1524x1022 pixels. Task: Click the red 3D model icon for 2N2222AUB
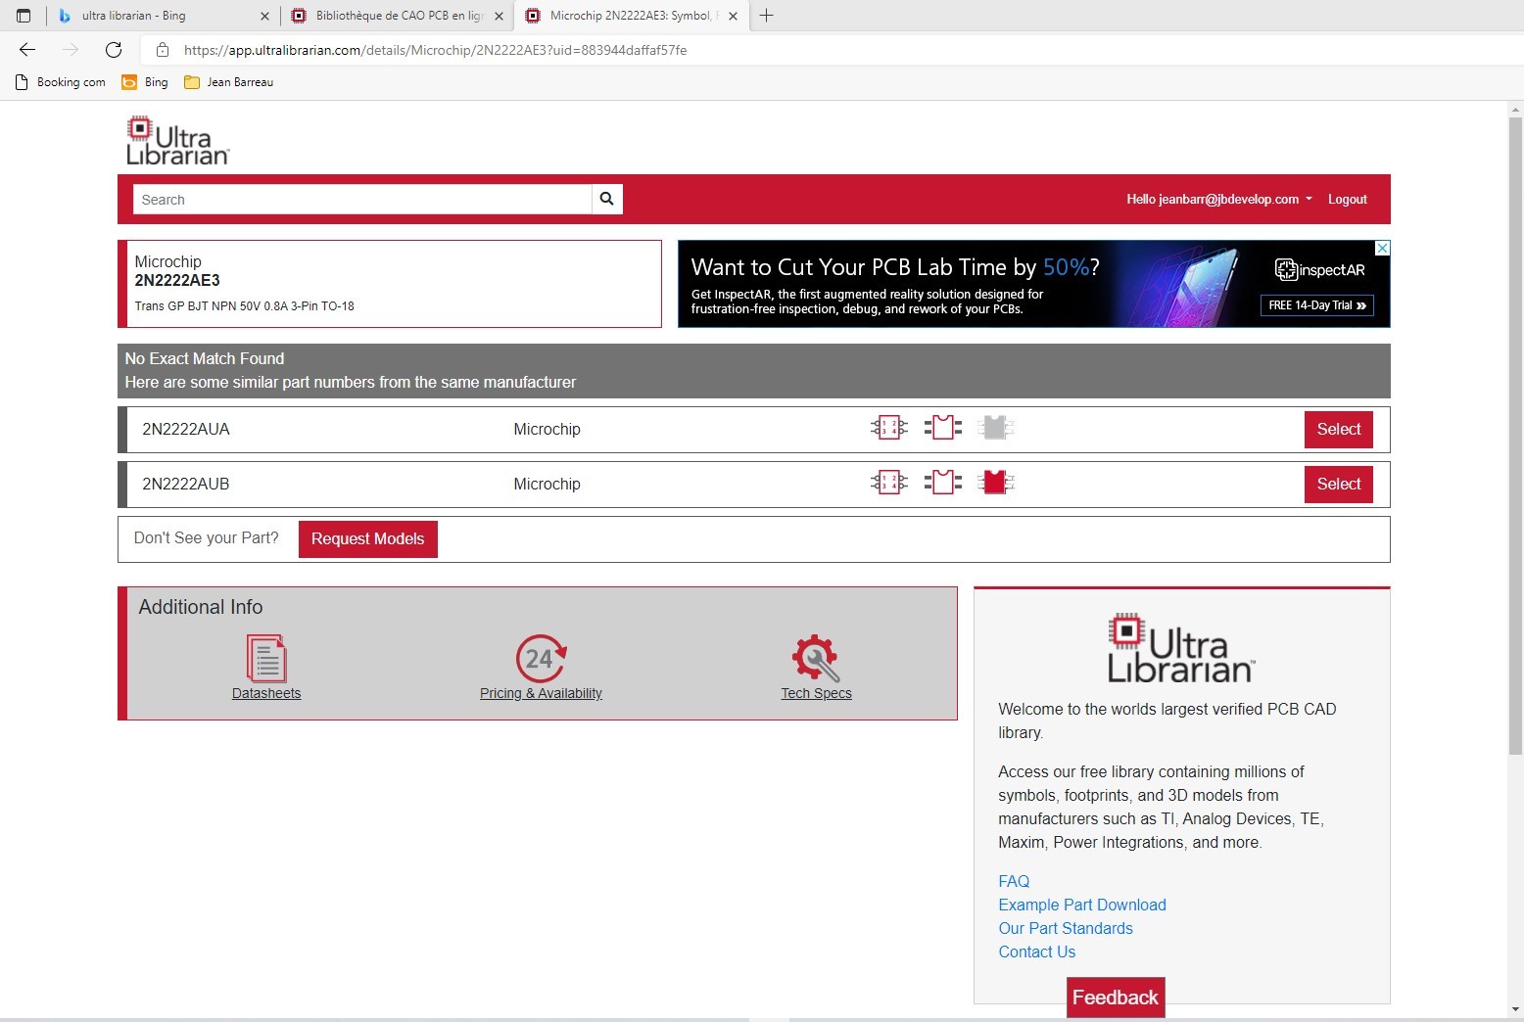point(994,483)
